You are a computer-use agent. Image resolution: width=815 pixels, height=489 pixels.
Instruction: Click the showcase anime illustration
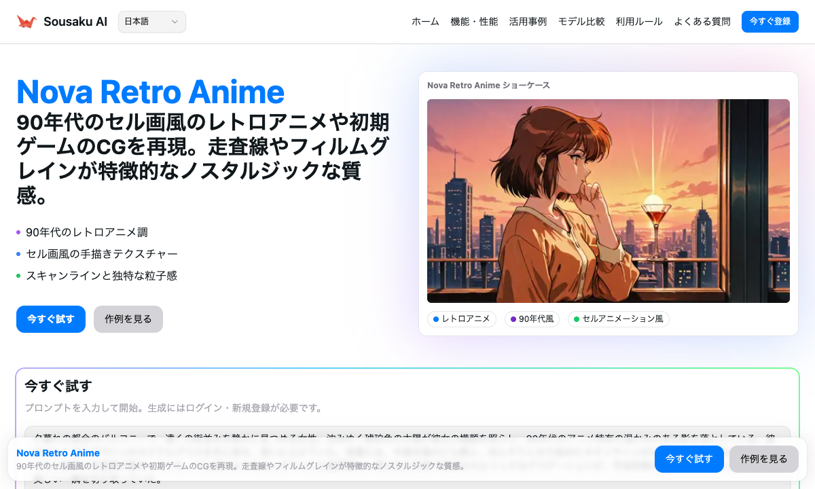point(609,201)
